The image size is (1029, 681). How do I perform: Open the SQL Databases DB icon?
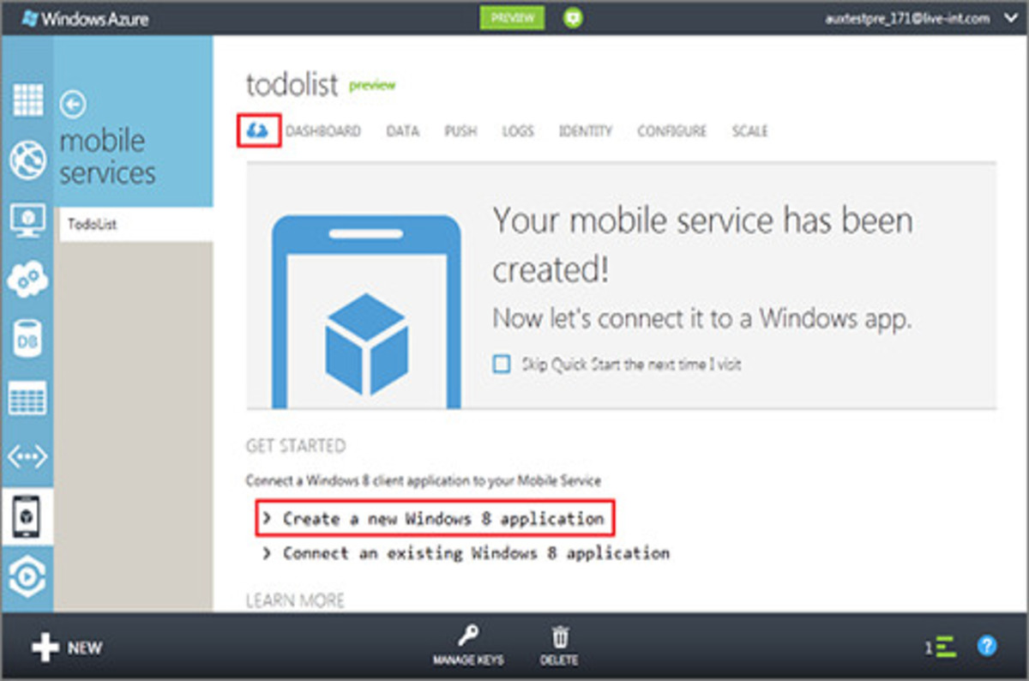[27, 339]
